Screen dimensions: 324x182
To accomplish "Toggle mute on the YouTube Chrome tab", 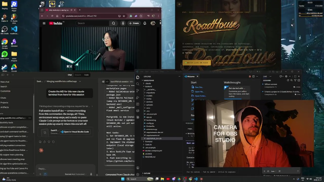I will [x=71, y=10].
